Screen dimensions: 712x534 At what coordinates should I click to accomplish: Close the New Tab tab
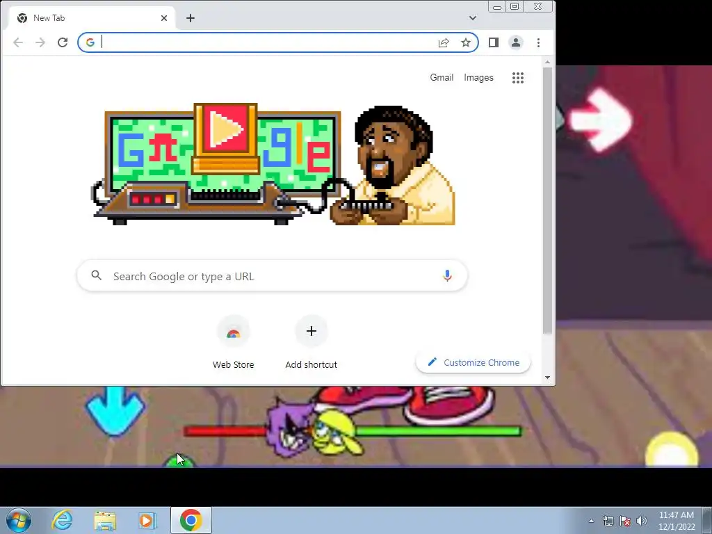click(164, 18)
